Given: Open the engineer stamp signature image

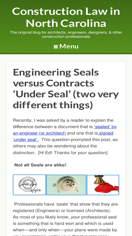Looking at the screenshot, I should pos(29,185).
